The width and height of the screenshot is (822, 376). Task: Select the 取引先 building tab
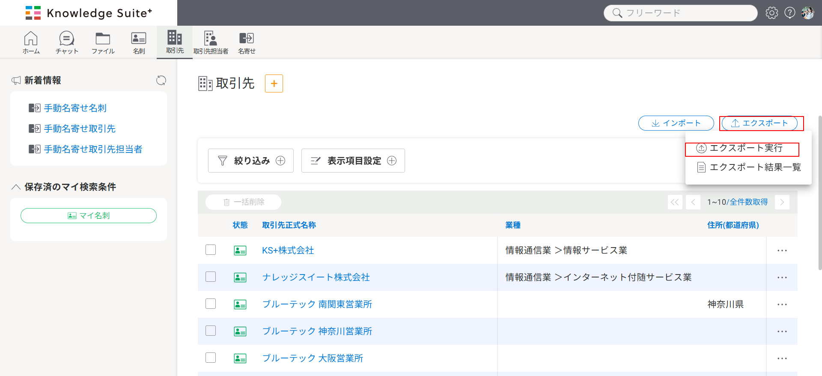pos(175,42)
